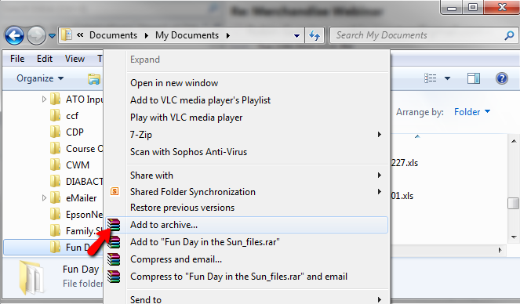
Task: Expand arrow after Documents breadcrumb
Action: coord(146,35)
